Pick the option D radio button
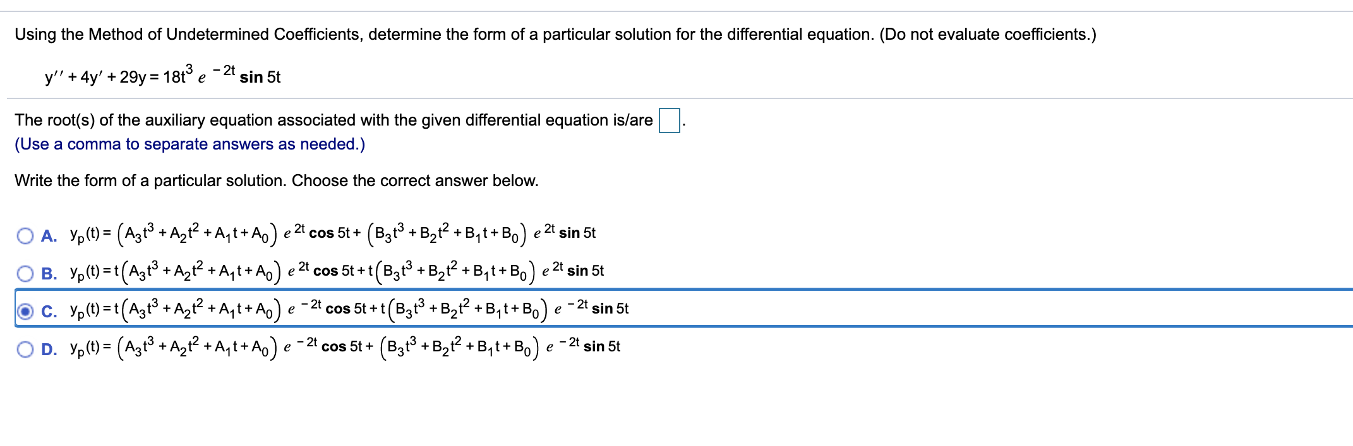 point(25,349)
